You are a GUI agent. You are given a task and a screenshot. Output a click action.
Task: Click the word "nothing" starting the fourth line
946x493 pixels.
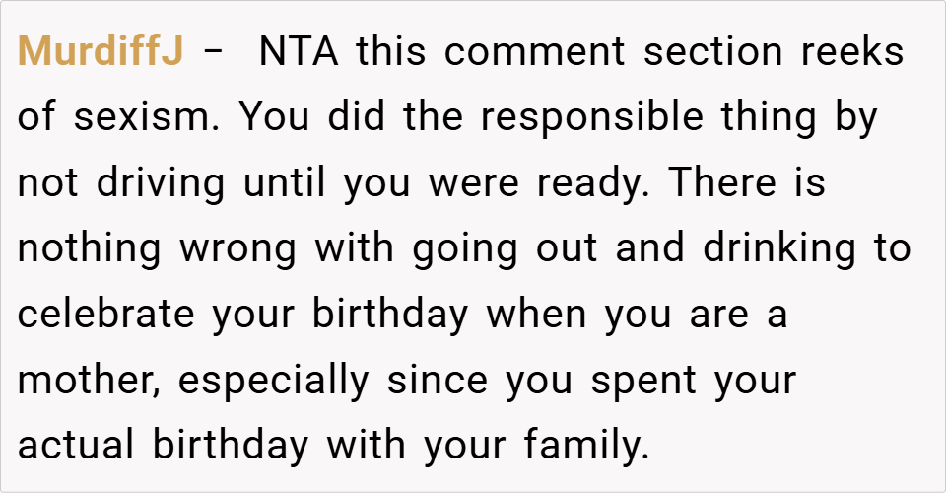point(90,248)
